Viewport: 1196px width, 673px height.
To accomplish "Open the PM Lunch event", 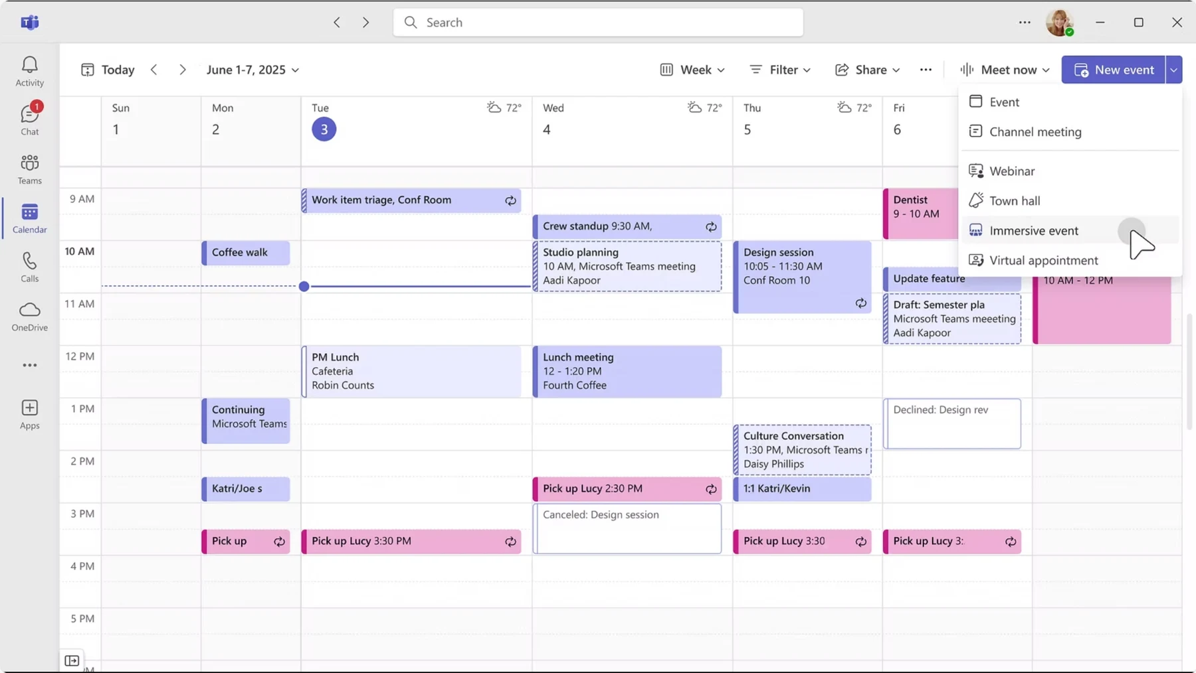I will pos(411,372).
